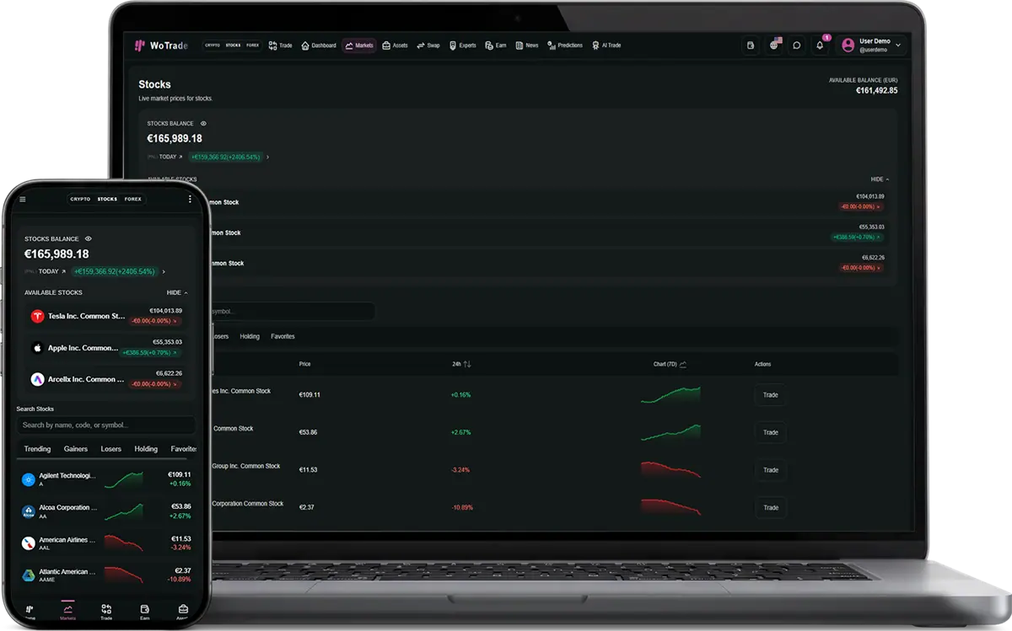
Task: Open the Favorites tab on the laptop
Action: (x=283, y=336)
